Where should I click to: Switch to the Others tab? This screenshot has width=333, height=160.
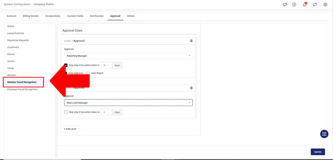tap(131, 16)
